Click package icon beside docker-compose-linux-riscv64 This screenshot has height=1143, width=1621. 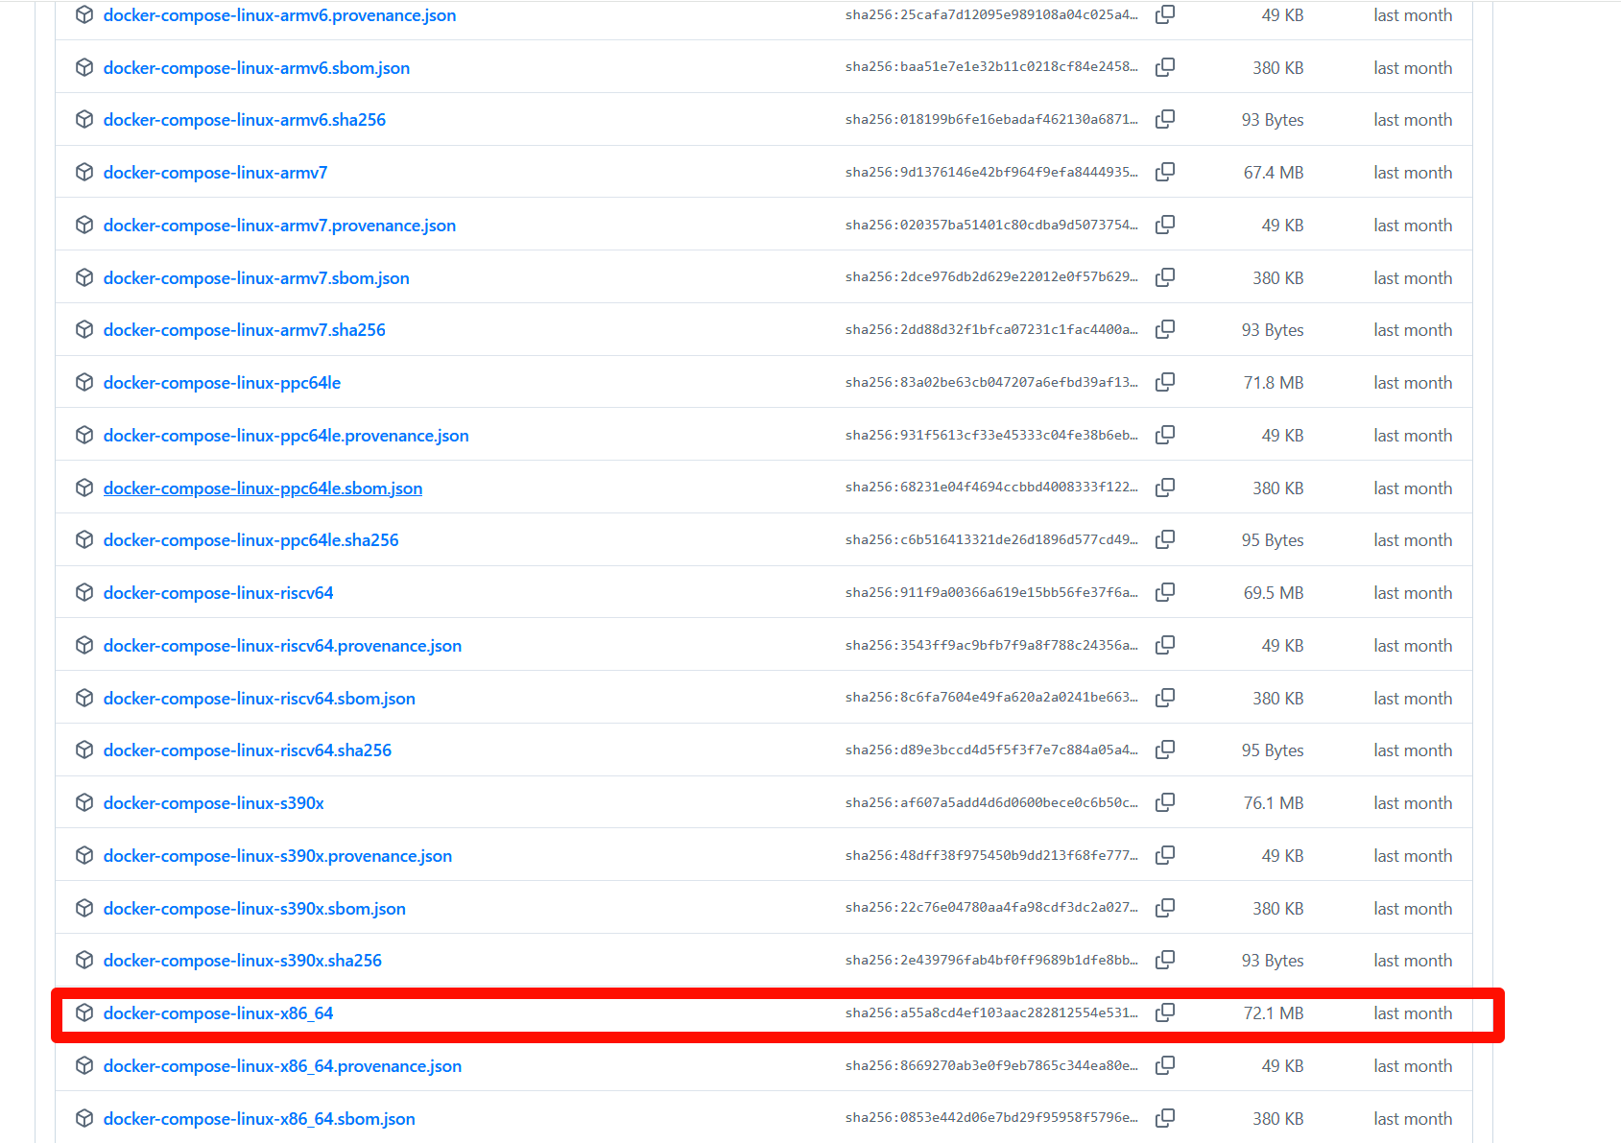tap(84, 592)
